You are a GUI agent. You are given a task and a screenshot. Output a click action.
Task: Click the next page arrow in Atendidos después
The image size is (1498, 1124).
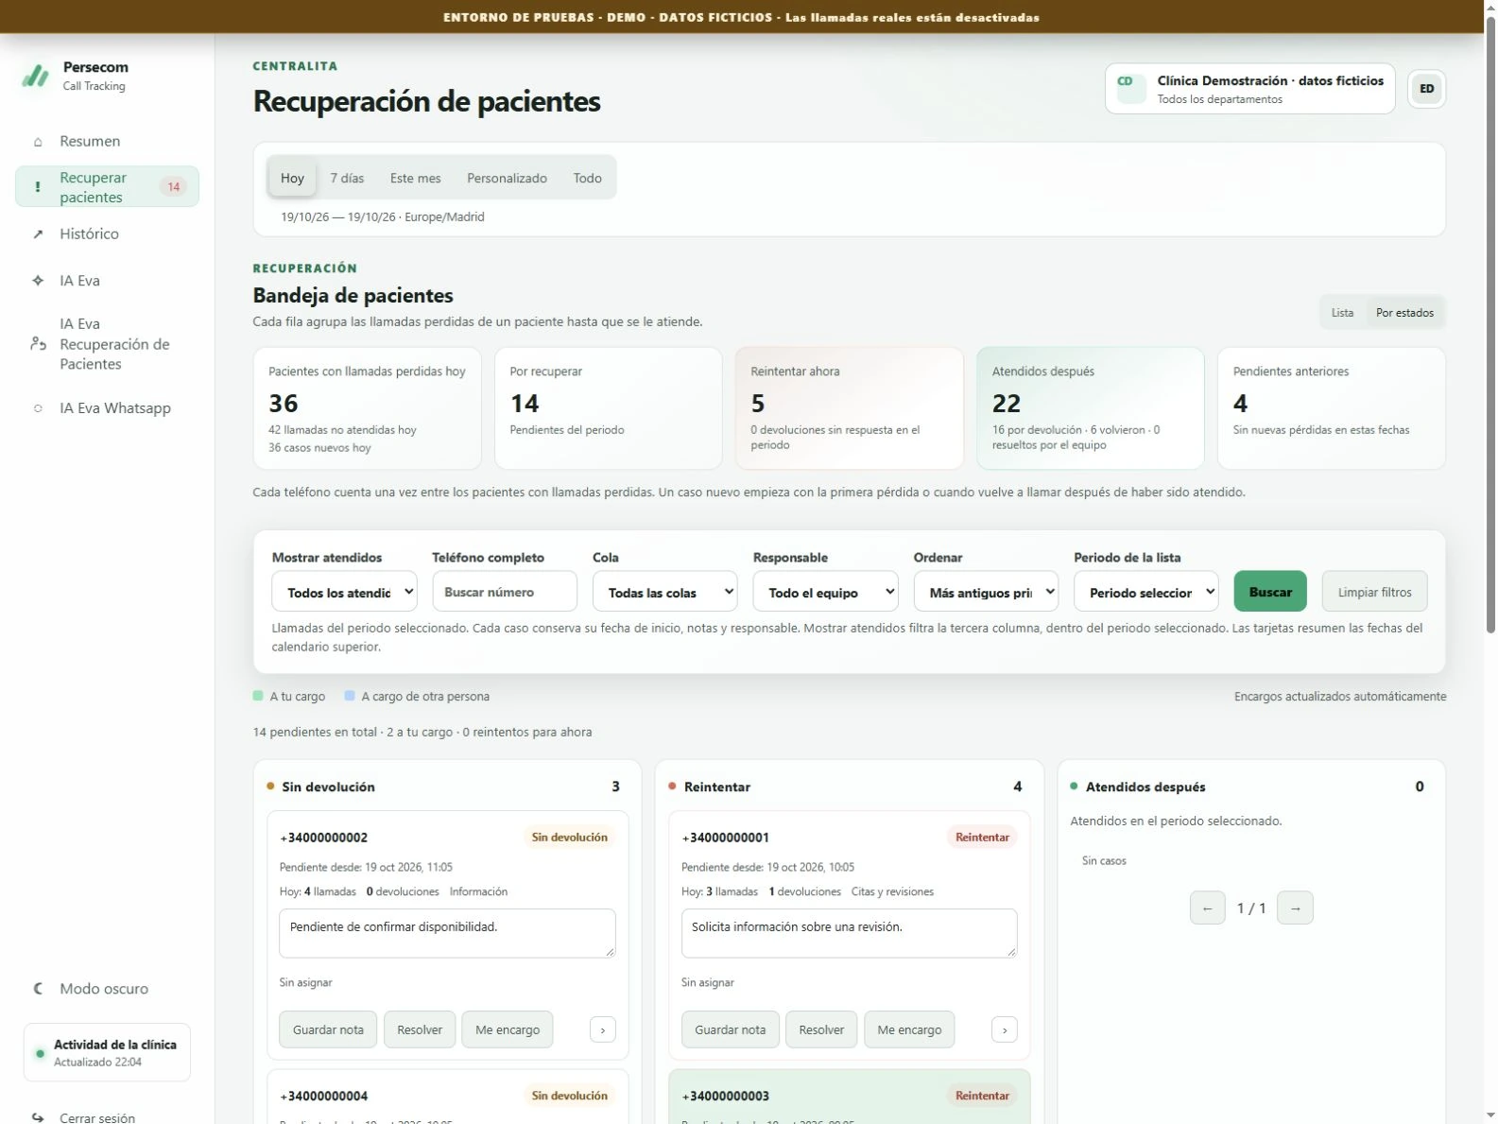point(1295,908)
